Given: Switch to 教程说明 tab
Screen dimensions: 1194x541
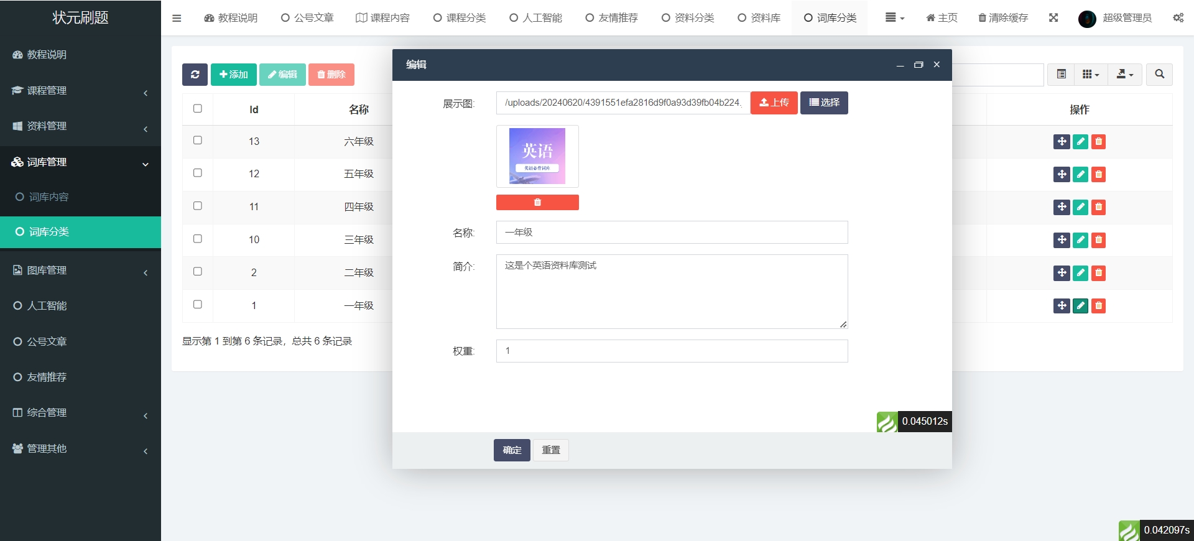Looking at the screenshot, I should coord(231,18).
